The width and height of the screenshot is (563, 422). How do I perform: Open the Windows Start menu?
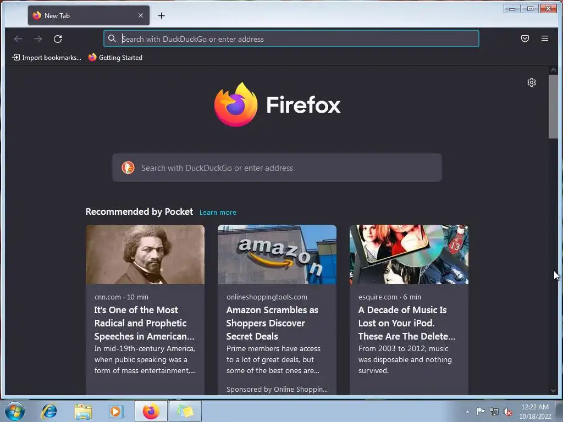15,411
